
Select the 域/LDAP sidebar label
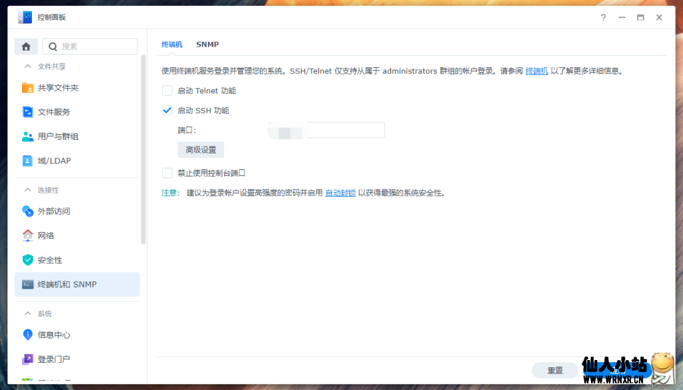(54, 161)
